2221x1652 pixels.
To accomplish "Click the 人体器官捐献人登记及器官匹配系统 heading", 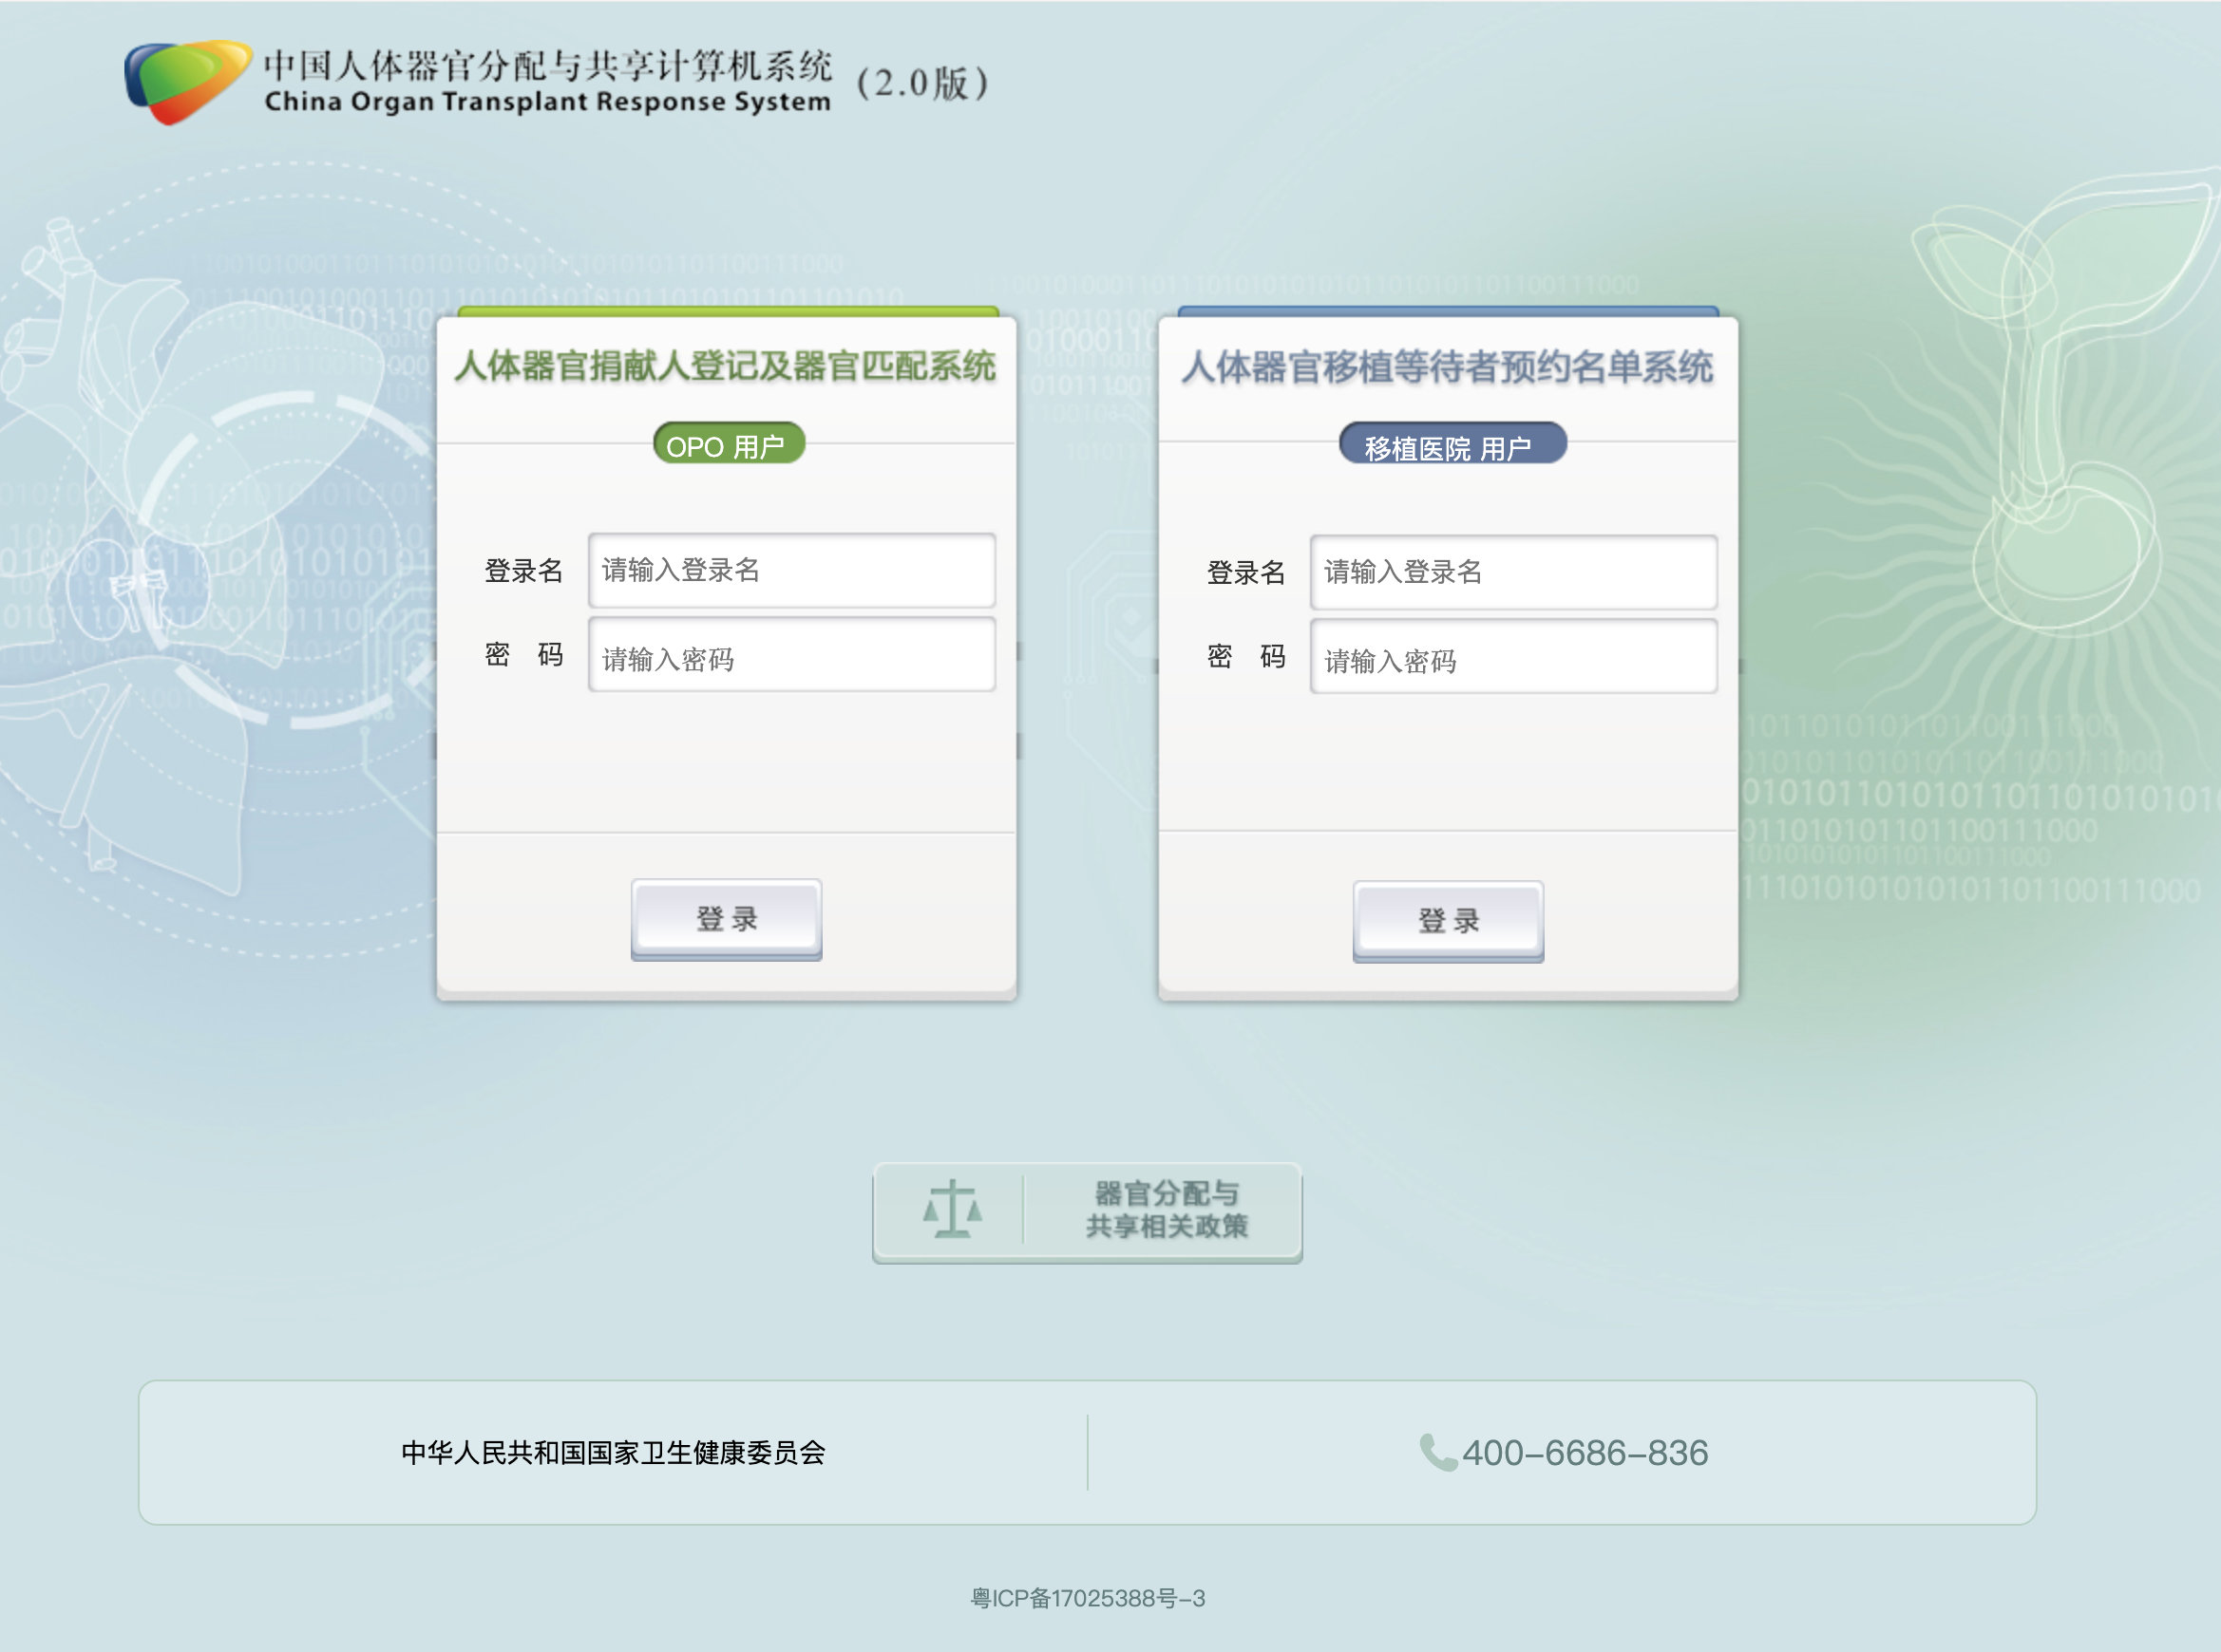I will click(x=726, y=366).
